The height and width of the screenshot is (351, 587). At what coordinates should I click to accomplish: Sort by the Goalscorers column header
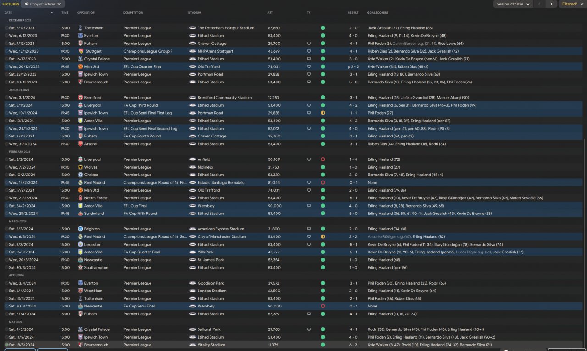point(377,12)
